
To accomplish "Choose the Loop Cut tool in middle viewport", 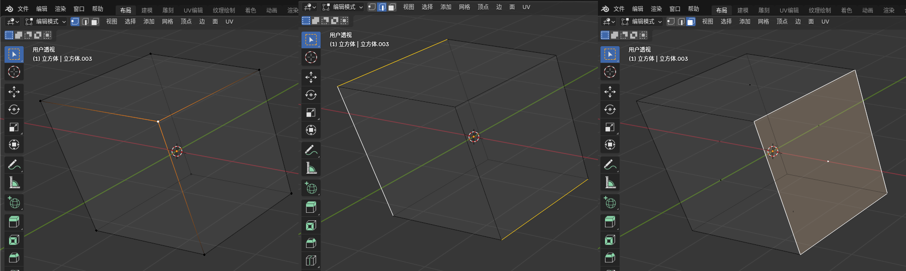I will click(x=311, y=260).
